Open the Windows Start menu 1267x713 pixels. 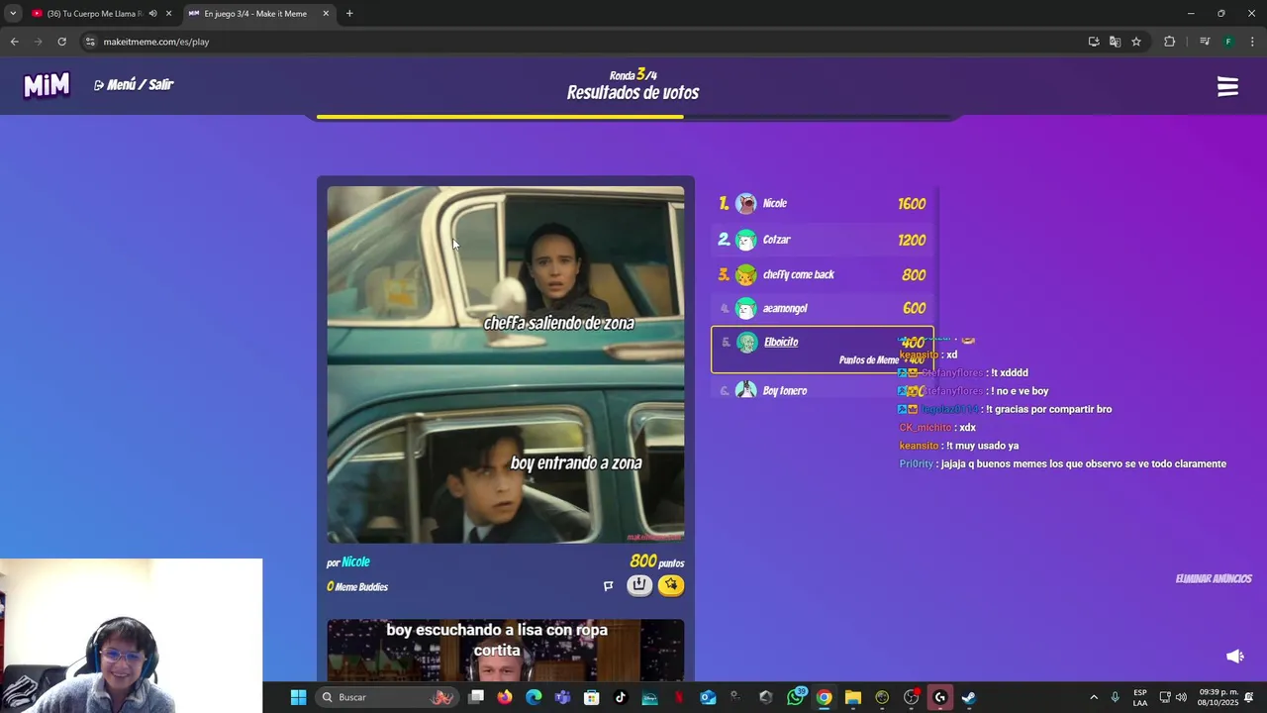coord(298,697)
